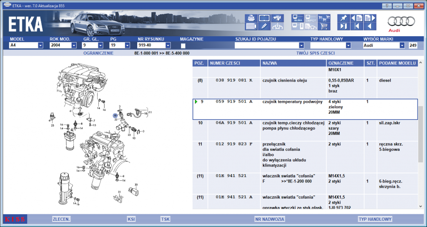The image size is (427, 227).
Task: Open the binoculars search tool
Action: pos(277,18)
